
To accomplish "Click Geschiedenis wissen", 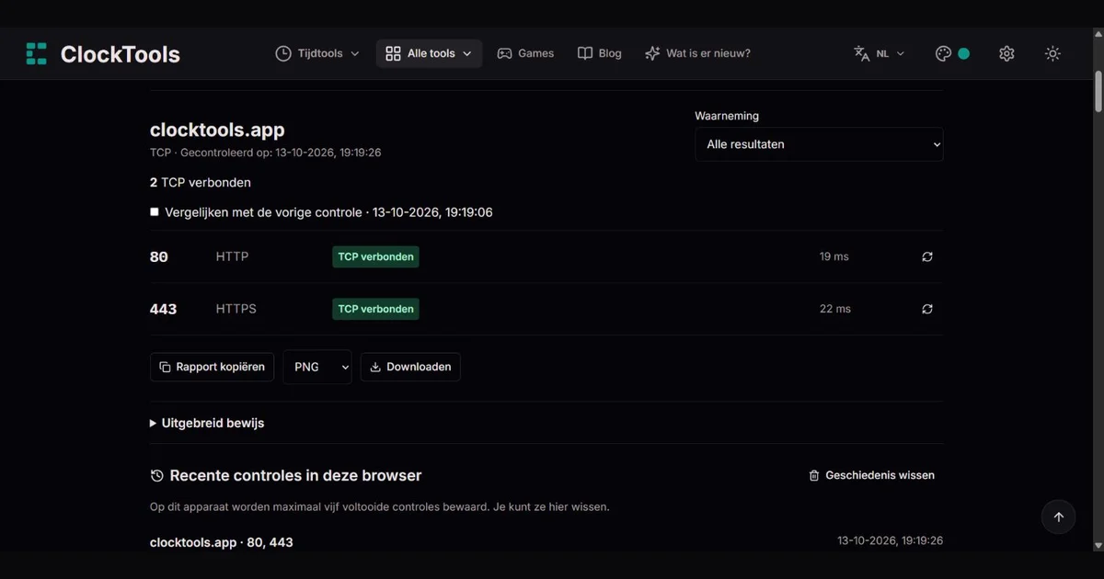I will coord(871,475).
